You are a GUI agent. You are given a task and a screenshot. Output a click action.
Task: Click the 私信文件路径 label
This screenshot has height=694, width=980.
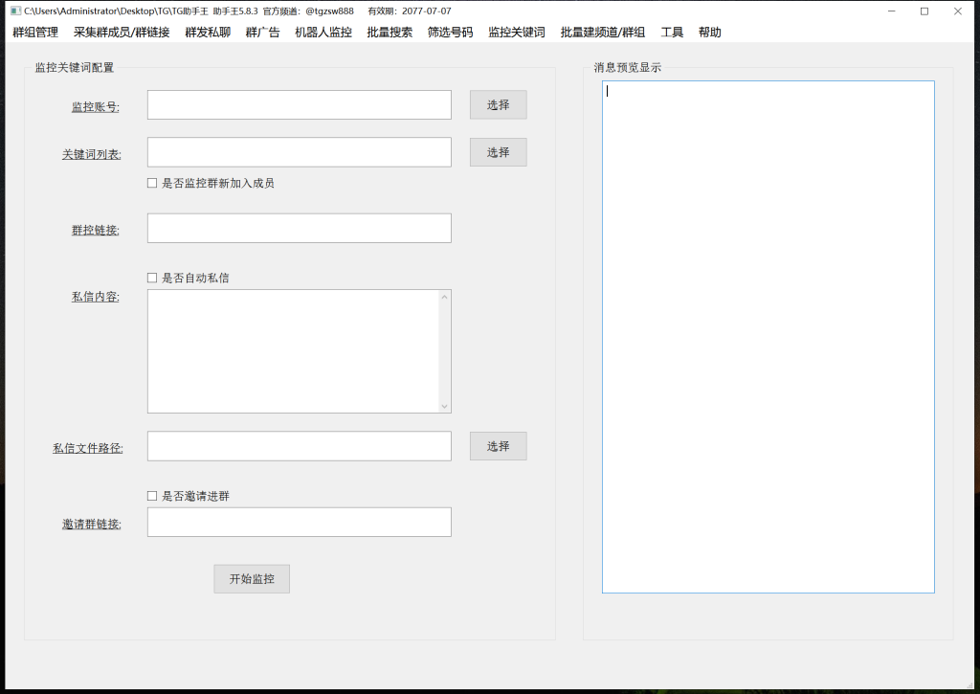[x=87, y=448]
